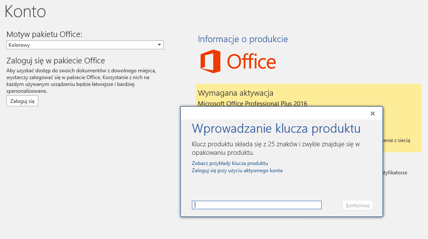Focus the product key input field

257,205
